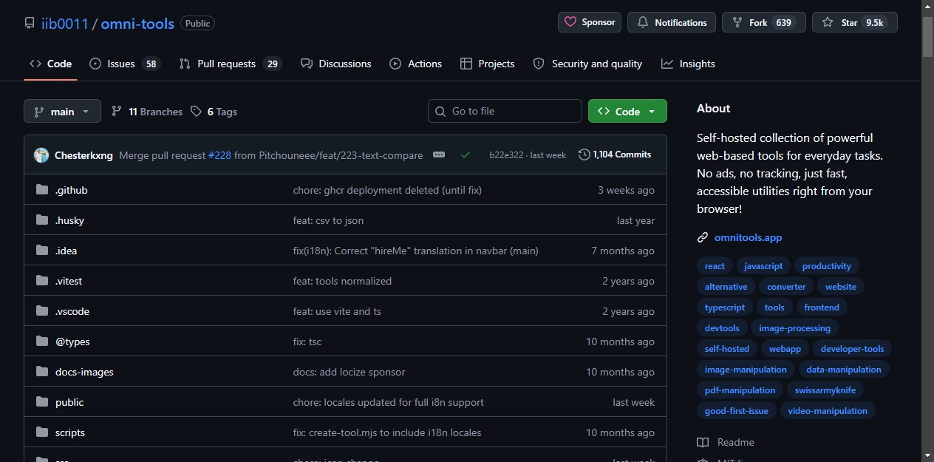Screen dimensions: 934x462
Task: Click the iib0011 owner link
Action: [x=65, y=24]
